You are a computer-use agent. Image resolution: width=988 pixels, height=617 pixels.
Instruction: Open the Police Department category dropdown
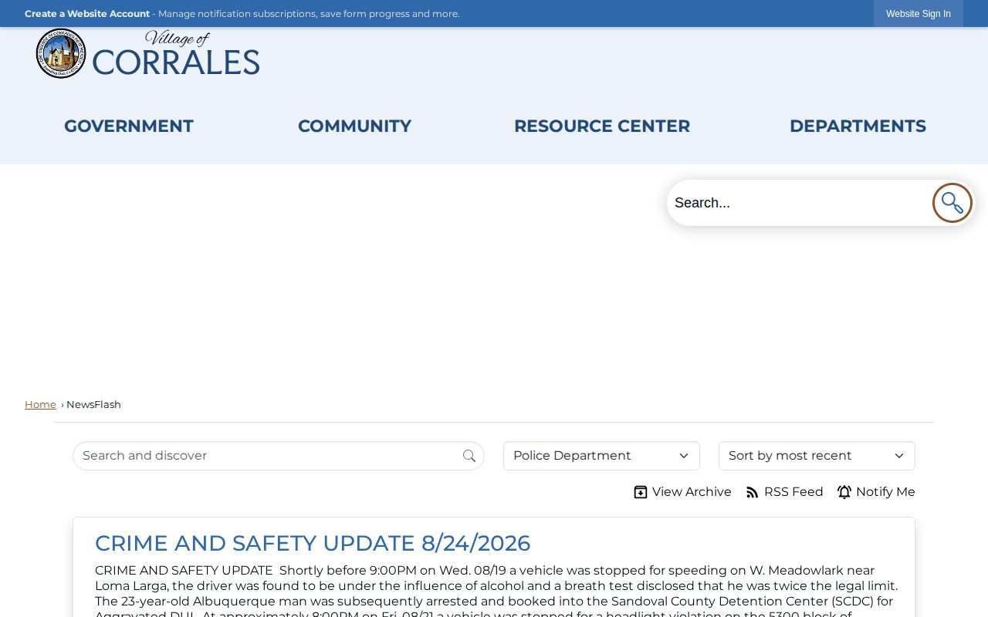(601, 456)
